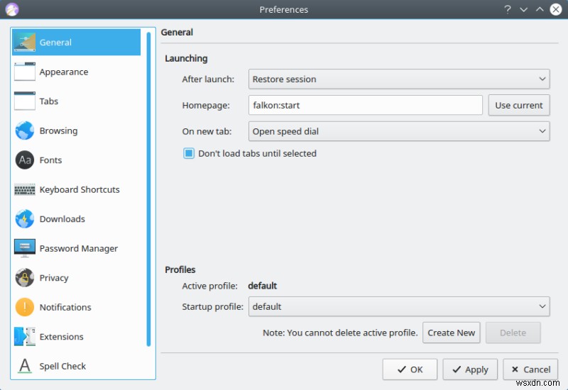
Task: Click the Homepage URL text field
Action: (365, 105)
